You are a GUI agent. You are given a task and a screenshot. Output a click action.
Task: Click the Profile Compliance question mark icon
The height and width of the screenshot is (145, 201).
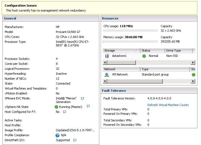tap(57, 135)
